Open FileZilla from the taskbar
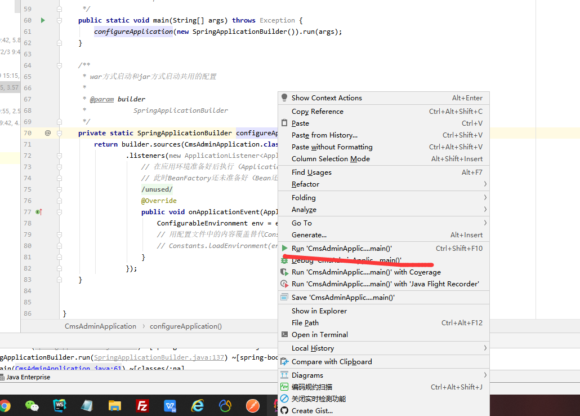This screenshot has height=416, width=580. 142,405
